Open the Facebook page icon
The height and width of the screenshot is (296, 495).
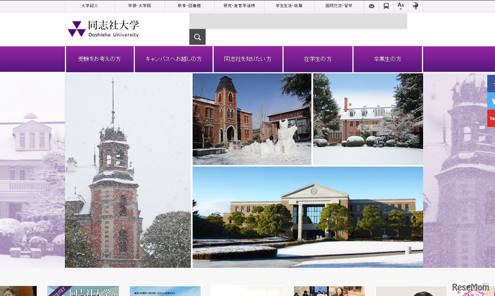pos(492,83)
